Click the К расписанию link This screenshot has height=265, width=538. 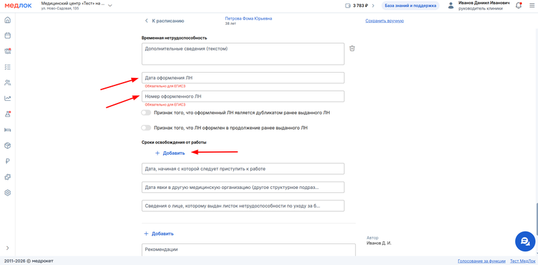[168, 21]
